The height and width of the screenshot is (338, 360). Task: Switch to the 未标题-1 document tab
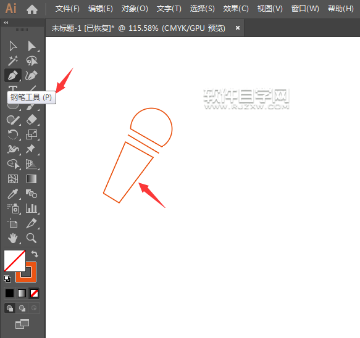(138, 28)
